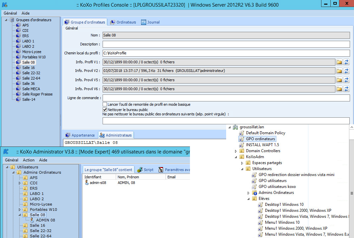Switch to the Journal tab

click(x=150, y=22)
